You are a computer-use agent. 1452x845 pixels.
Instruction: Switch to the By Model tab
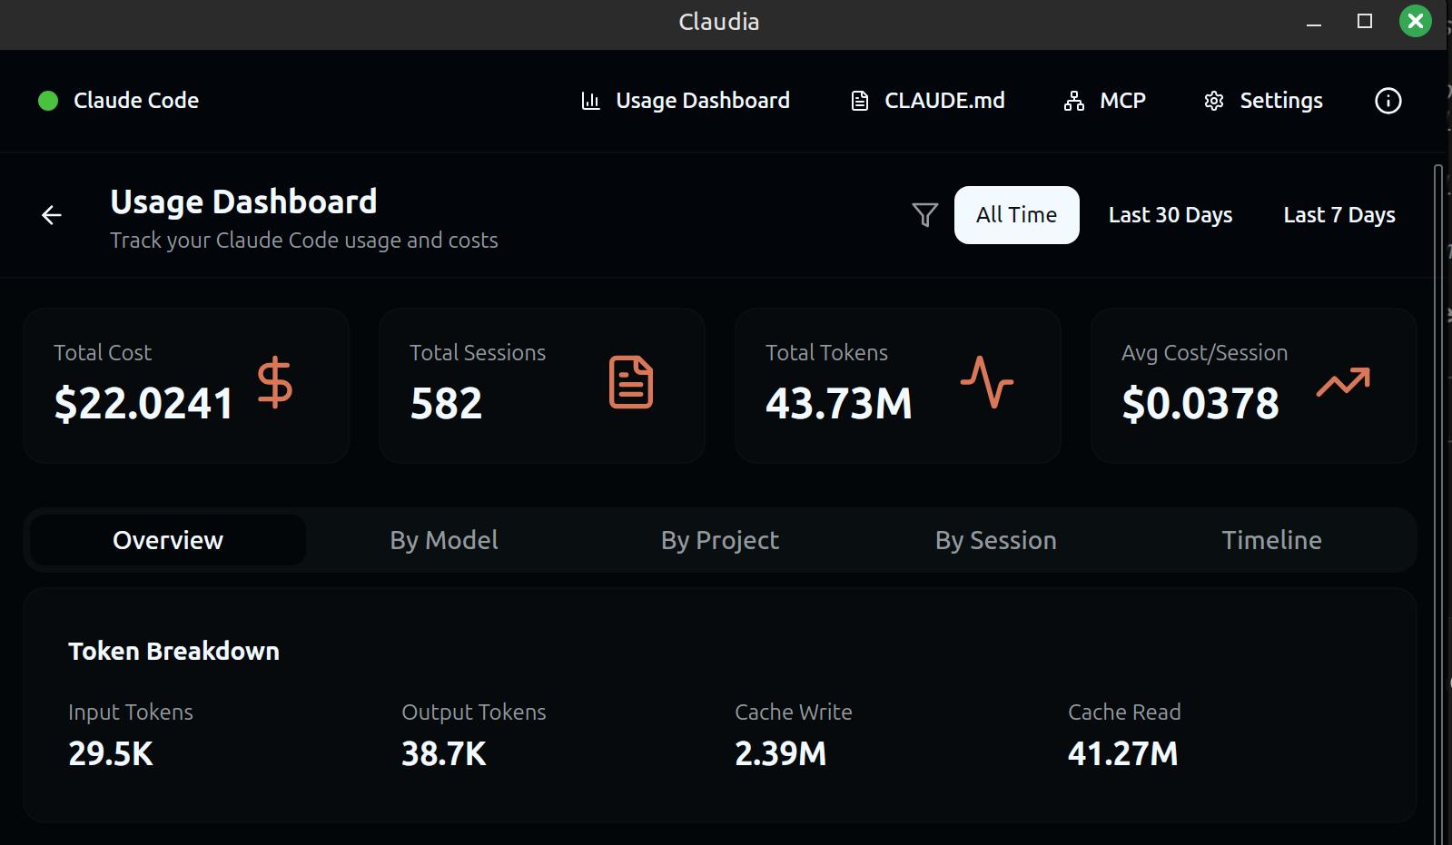444,540
